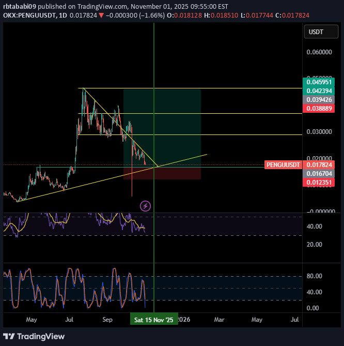
Task: Click the TradingView logo at bottom left
Action: point(34,336)
